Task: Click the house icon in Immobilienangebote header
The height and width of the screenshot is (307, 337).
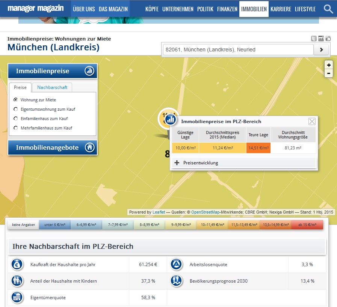Action: [x=89, y=147]
